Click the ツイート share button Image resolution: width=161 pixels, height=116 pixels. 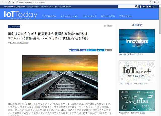(91, 50)
